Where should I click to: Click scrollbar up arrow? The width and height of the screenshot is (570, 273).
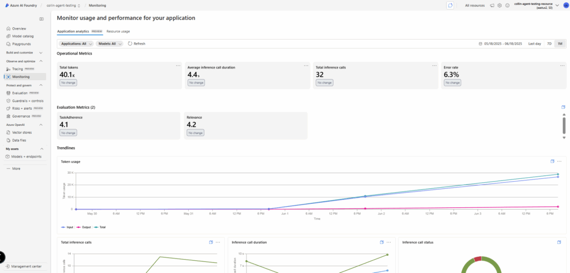tap(564, 114)
